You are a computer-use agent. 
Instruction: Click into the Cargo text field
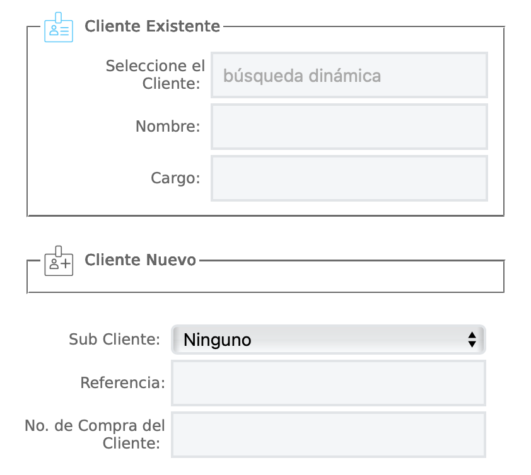coord(349,178)
